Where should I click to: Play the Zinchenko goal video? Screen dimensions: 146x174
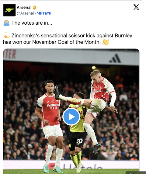71,117
